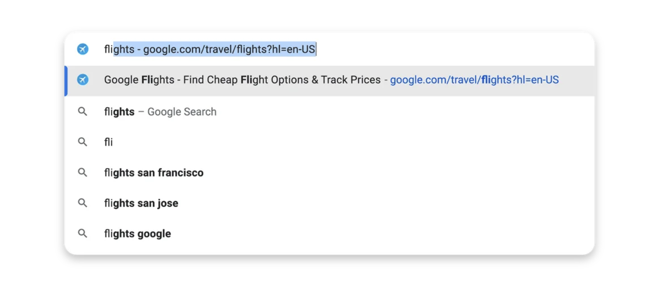The height and width of the screenshot is (305, 663).
Task: Open the blue google.com/travel/flights URL link
Action: point(474,80)
